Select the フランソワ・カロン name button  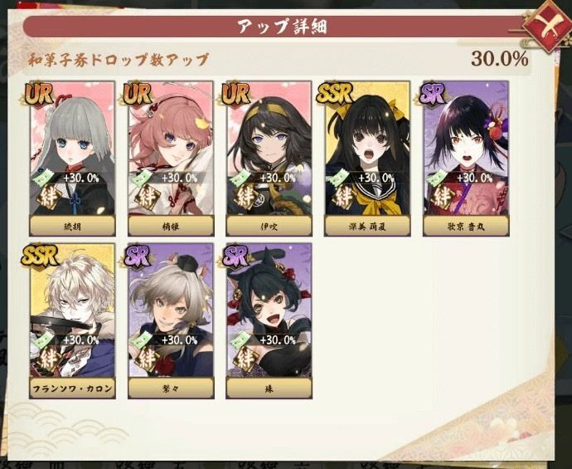(x=72, y=388)
